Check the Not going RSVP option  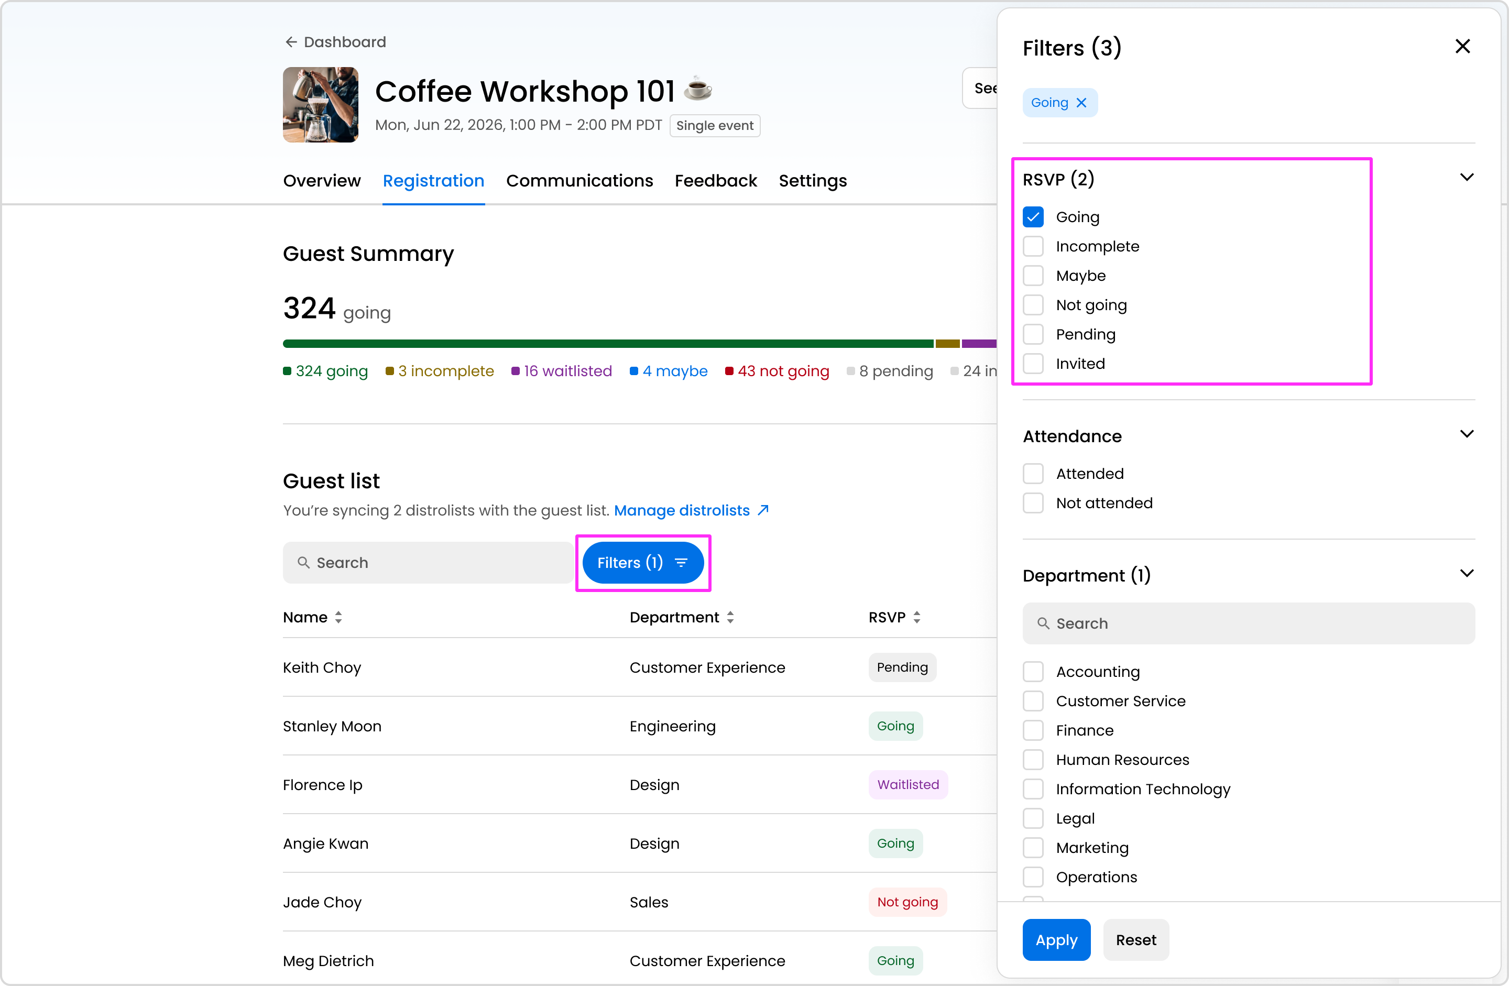[1033, 305]
